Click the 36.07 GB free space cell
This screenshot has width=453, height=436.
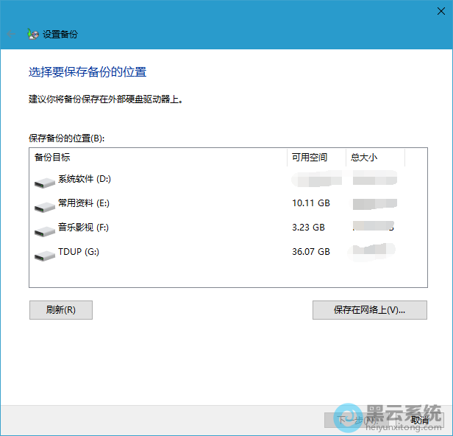pyautogui.click(x=311, y=252)
